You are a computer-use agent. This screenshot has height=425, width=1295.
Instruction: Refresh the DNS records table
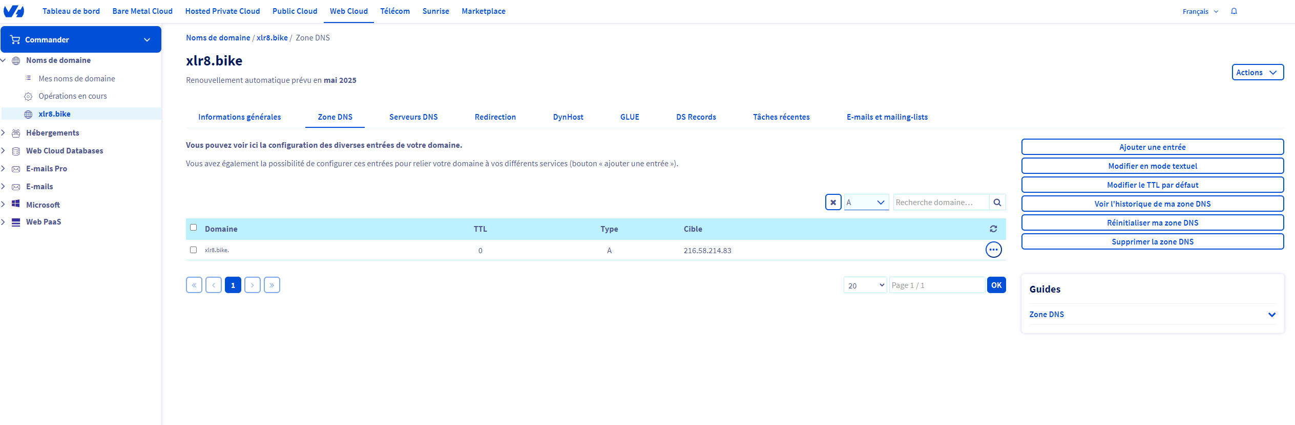[993, 229]
